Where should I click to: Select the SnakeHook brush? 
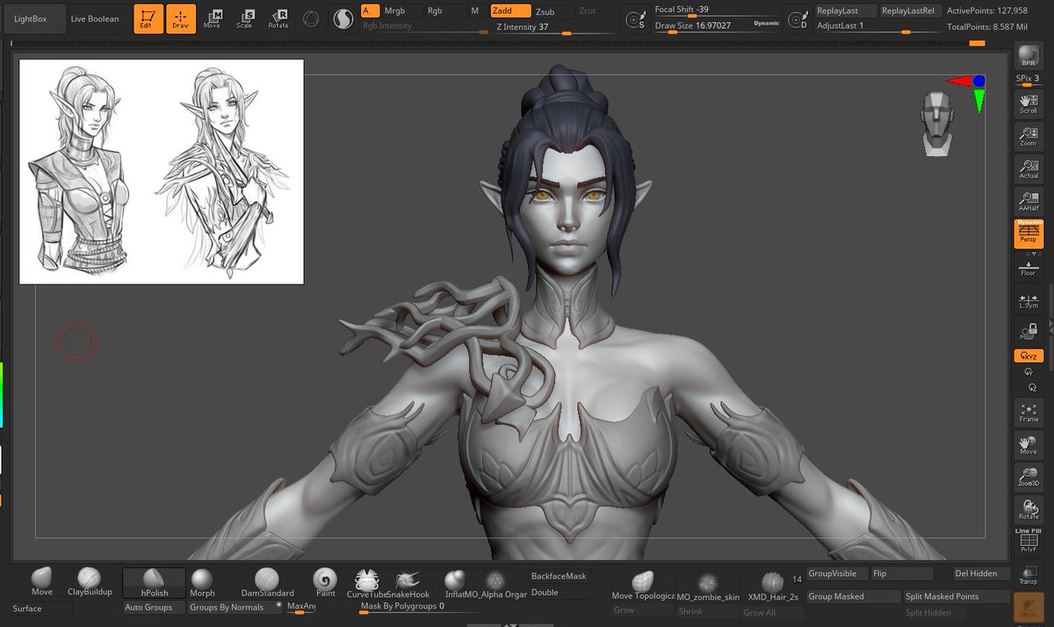point(406,581)
